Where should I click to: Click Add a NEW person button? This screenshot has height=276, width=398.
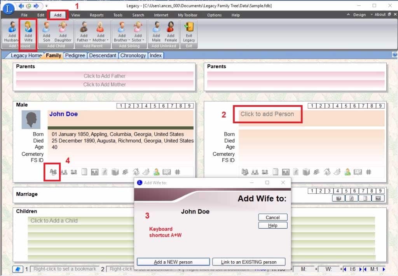173,262
